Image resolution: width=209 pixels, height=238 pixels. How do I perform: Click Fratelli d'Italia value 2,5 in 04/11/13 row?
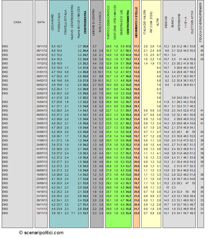[66, 205]
